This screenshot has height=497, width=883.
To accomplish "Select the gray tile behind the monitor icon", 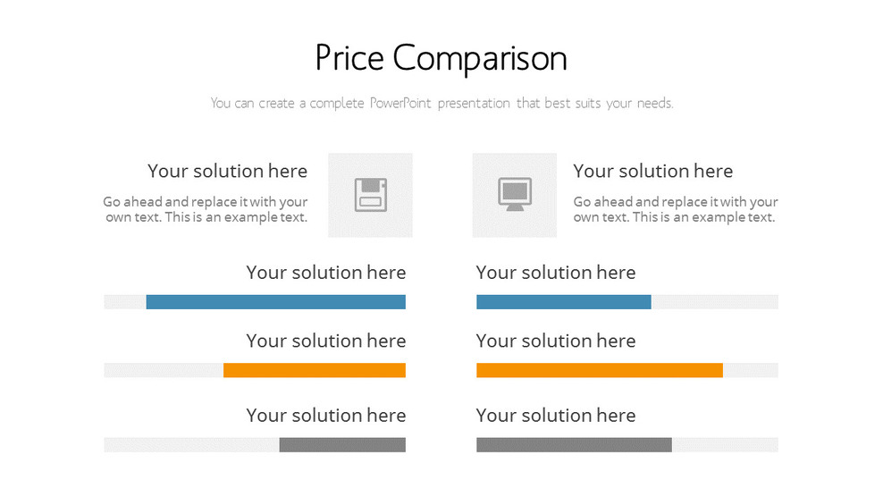I will tap(515, 195).
